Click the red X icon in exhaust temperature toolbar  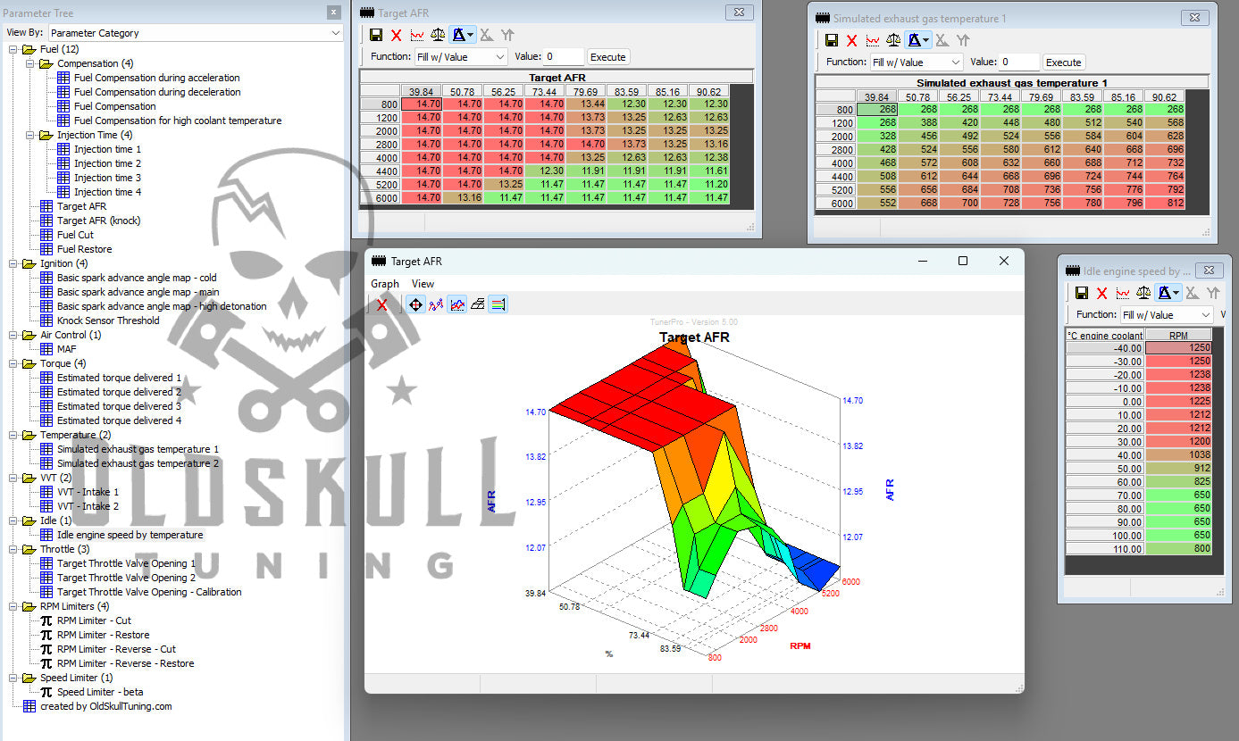point(852,40)
